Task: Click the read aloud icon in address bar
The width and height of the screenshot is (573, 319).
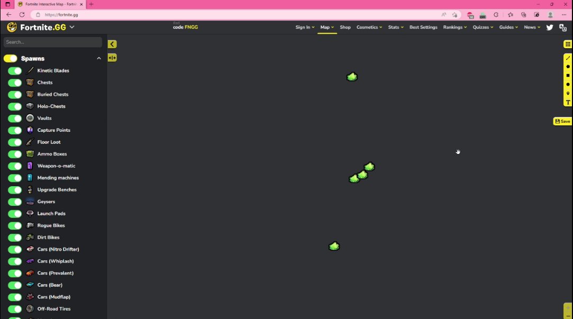Action: 443,15
